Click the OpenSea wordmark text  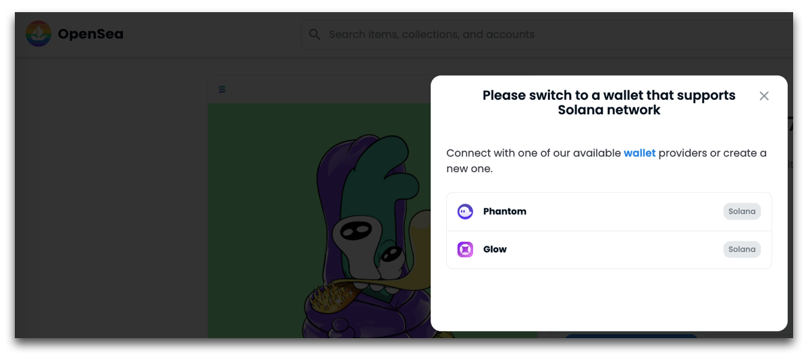pos(90,34)
